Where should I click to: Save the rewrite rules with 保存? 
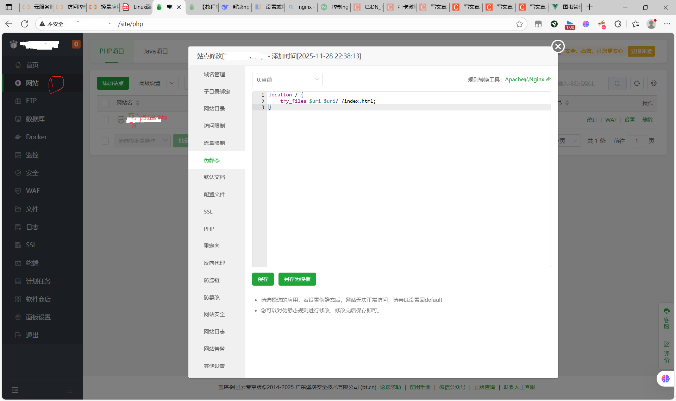click(x=262, y=279)
